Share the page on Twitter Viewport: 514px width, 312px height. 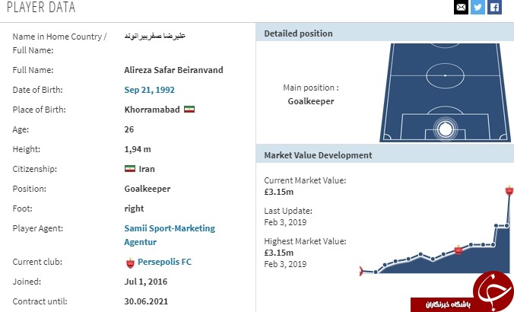[478, 8]
